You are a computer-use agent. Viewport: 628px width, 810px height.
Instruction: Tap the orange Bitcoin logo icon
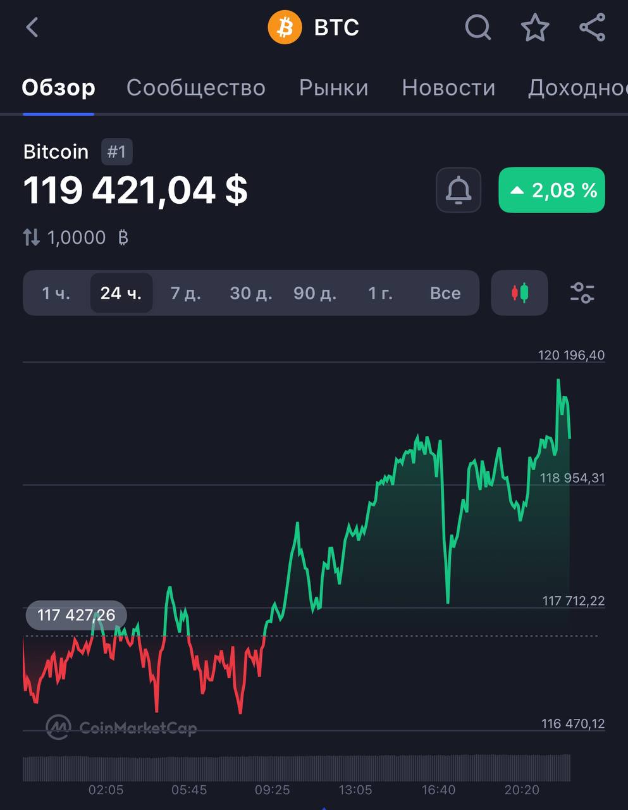coord(285,28)
